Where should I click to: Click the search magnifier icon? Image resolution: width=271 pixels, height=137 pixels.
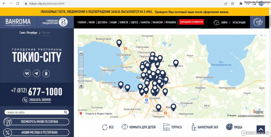pos(65,112)
